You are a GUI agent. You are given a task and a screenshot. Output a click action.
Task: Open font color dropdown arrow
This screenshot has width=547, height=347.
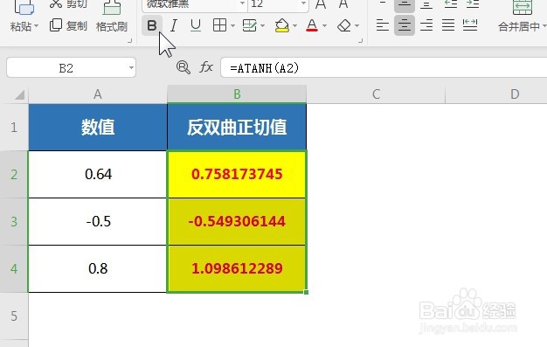pos(324,26)
